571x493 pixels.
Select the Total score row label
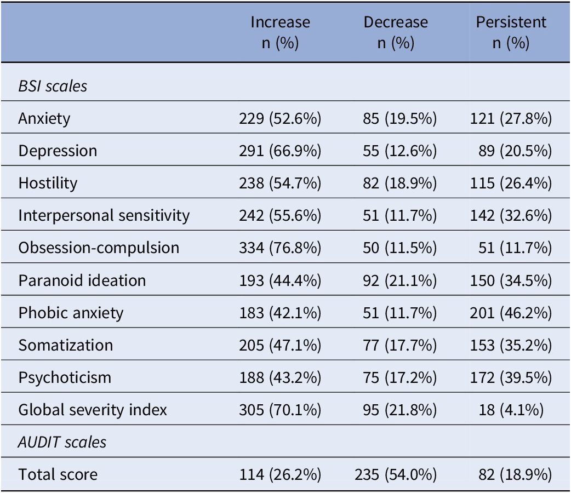coord(58,474)
